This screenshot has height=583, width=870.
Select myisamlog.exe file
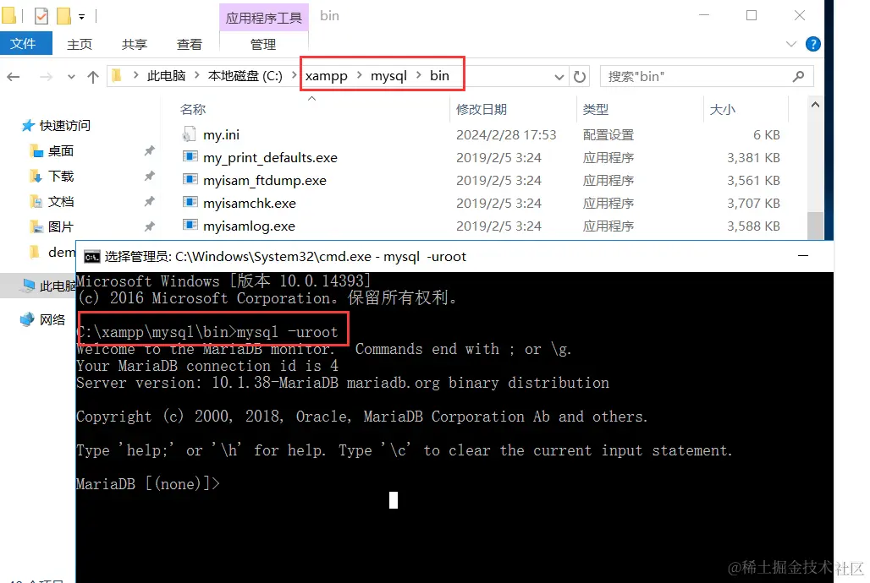[x=249, y=226]
